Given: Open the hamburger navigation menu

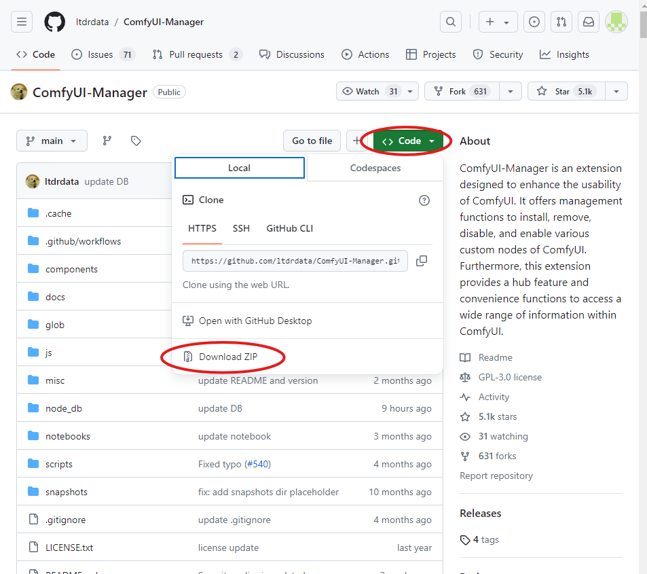Looking at the screenshot, I should (22, 22).
